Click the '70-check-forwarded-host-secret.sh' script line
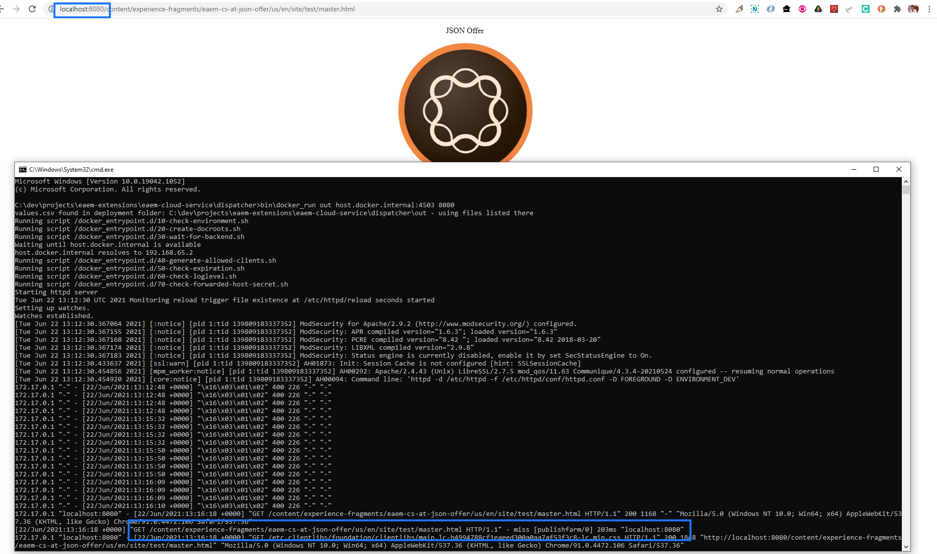Screen dimensions: 937x554 click(x=151, y=284)
